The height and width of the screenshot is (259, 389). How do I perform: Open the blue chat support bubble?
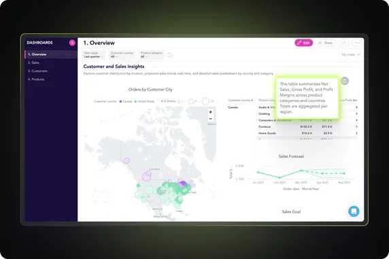coord(354,211)
